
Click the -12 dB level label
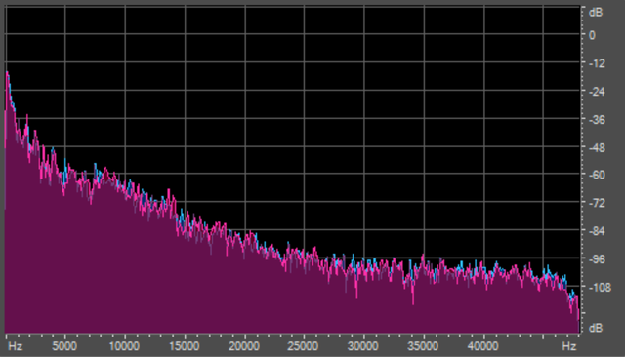(x=597, y=63)
